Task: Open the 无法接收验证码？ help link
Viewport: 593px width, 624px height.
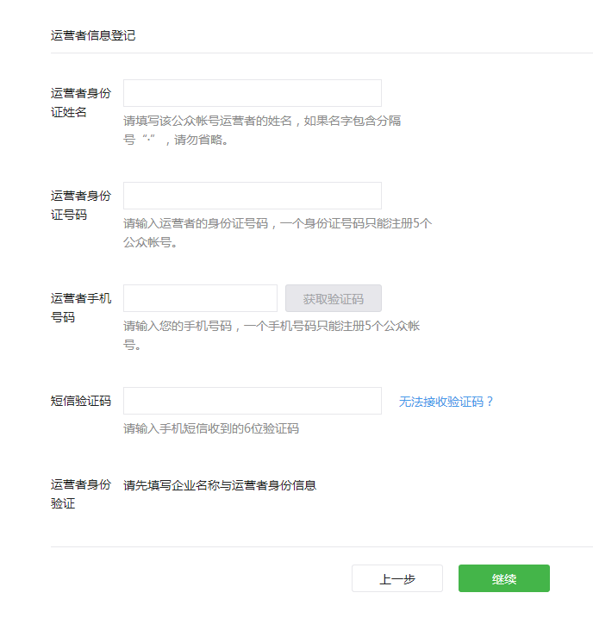Action: pos(446,402)
